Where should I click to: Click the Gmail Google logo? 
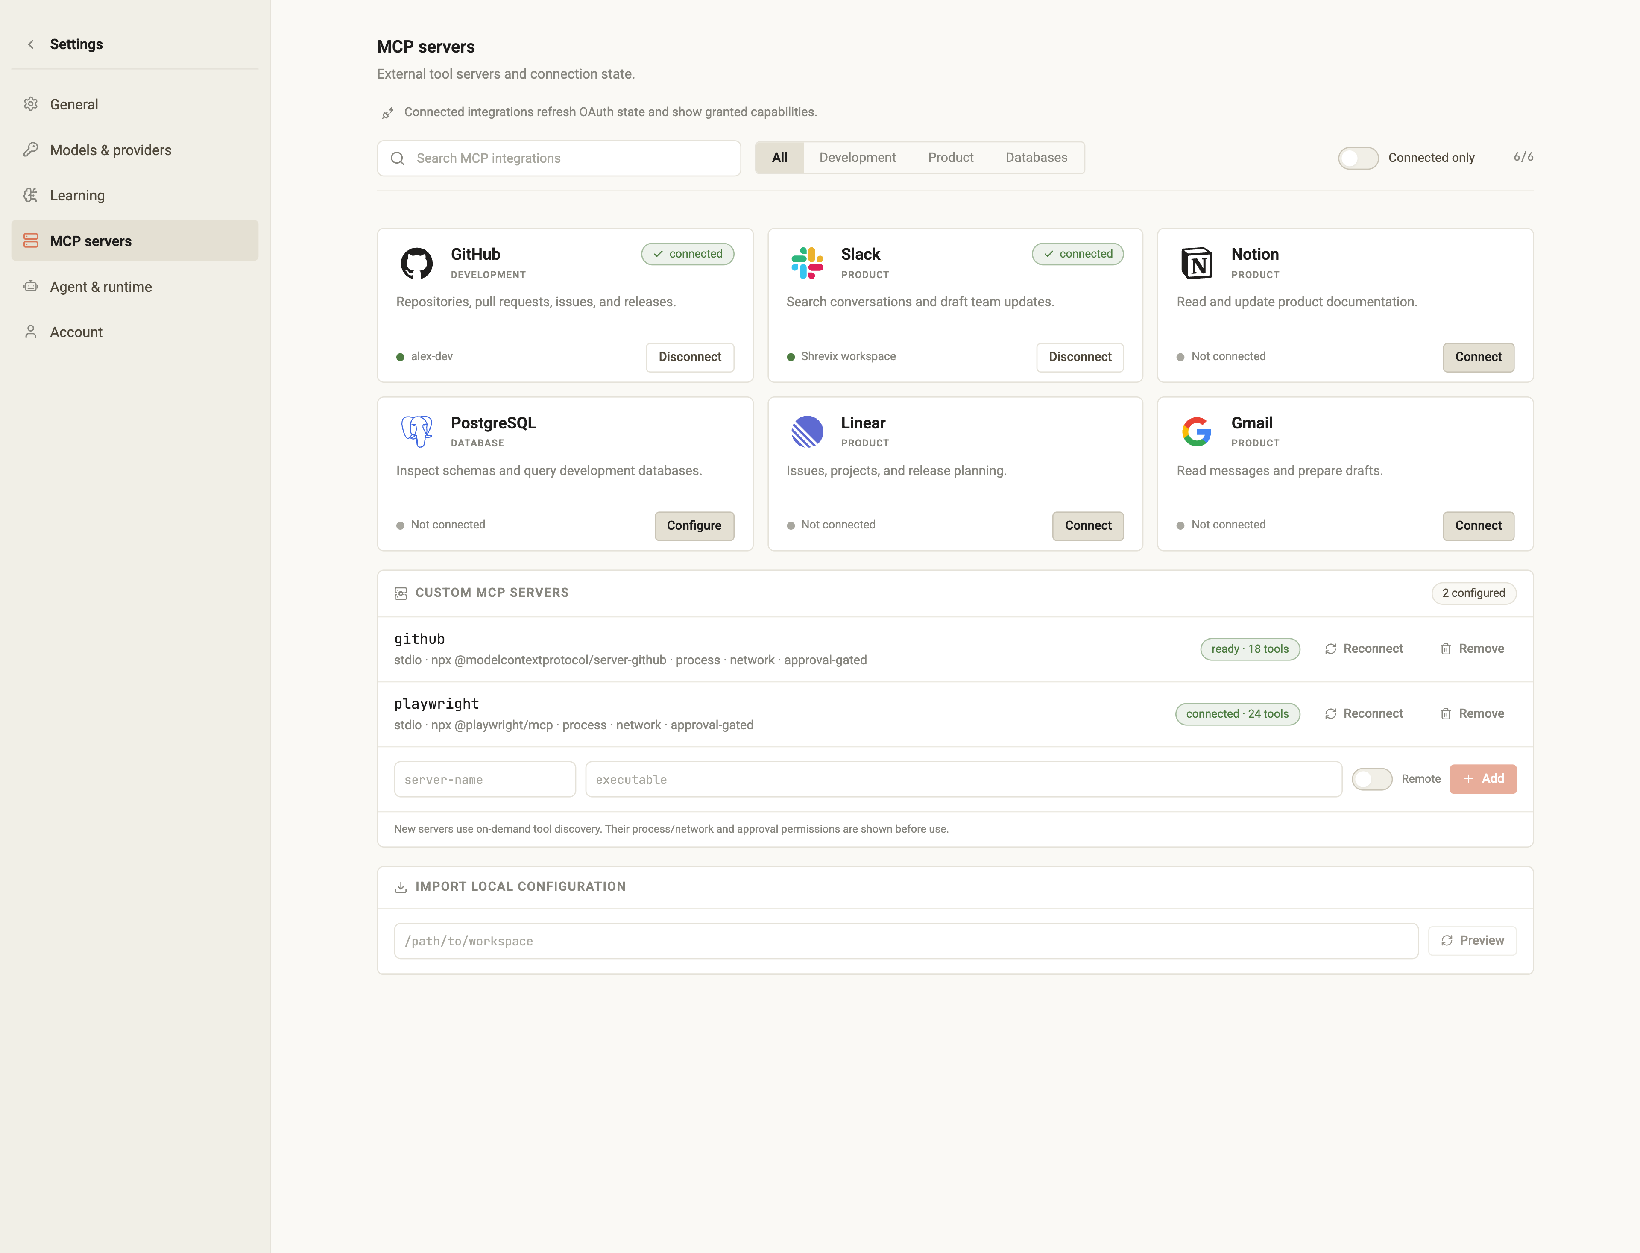click(1197, 431)
